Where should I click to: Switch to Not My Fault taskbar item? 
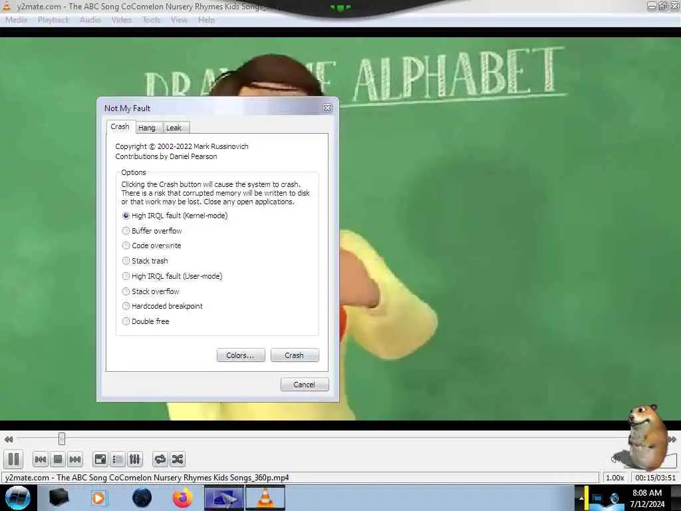[224, 498]
